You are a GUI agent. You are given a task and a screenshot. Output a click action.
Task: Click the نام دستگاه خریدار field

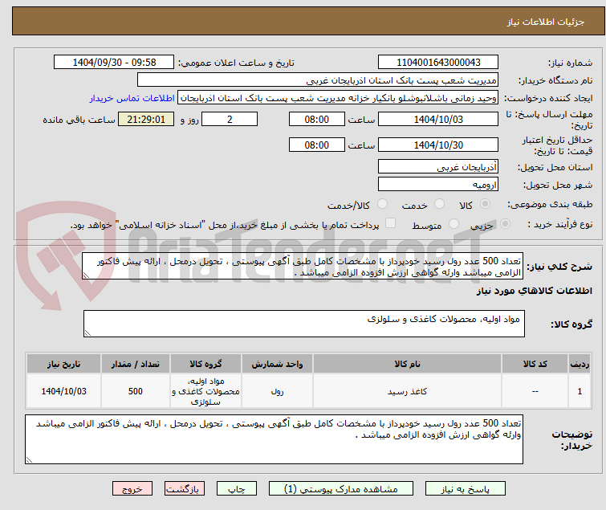pyautogui.click(x=318, y=80)
